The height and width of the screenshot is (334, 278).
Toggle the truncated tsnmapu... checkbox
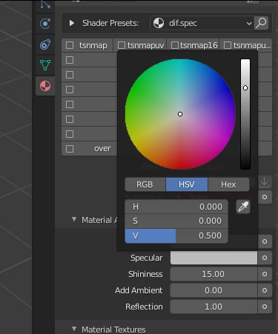click(x=228, y=45)
